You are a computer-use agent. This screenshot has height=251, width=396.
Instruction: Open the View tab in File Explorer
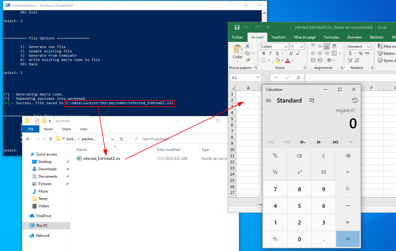coord(83,129)
